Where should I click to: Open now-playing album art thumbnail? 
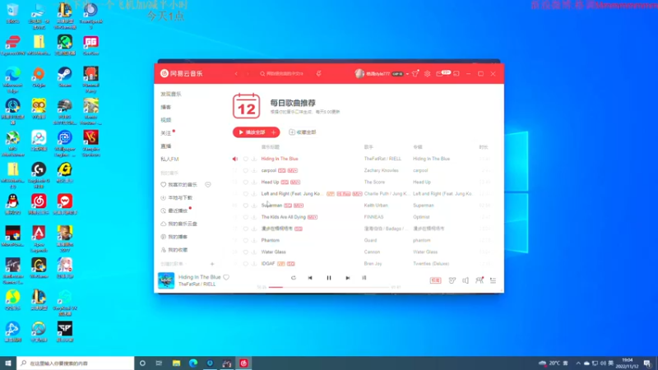coord(166,280)
